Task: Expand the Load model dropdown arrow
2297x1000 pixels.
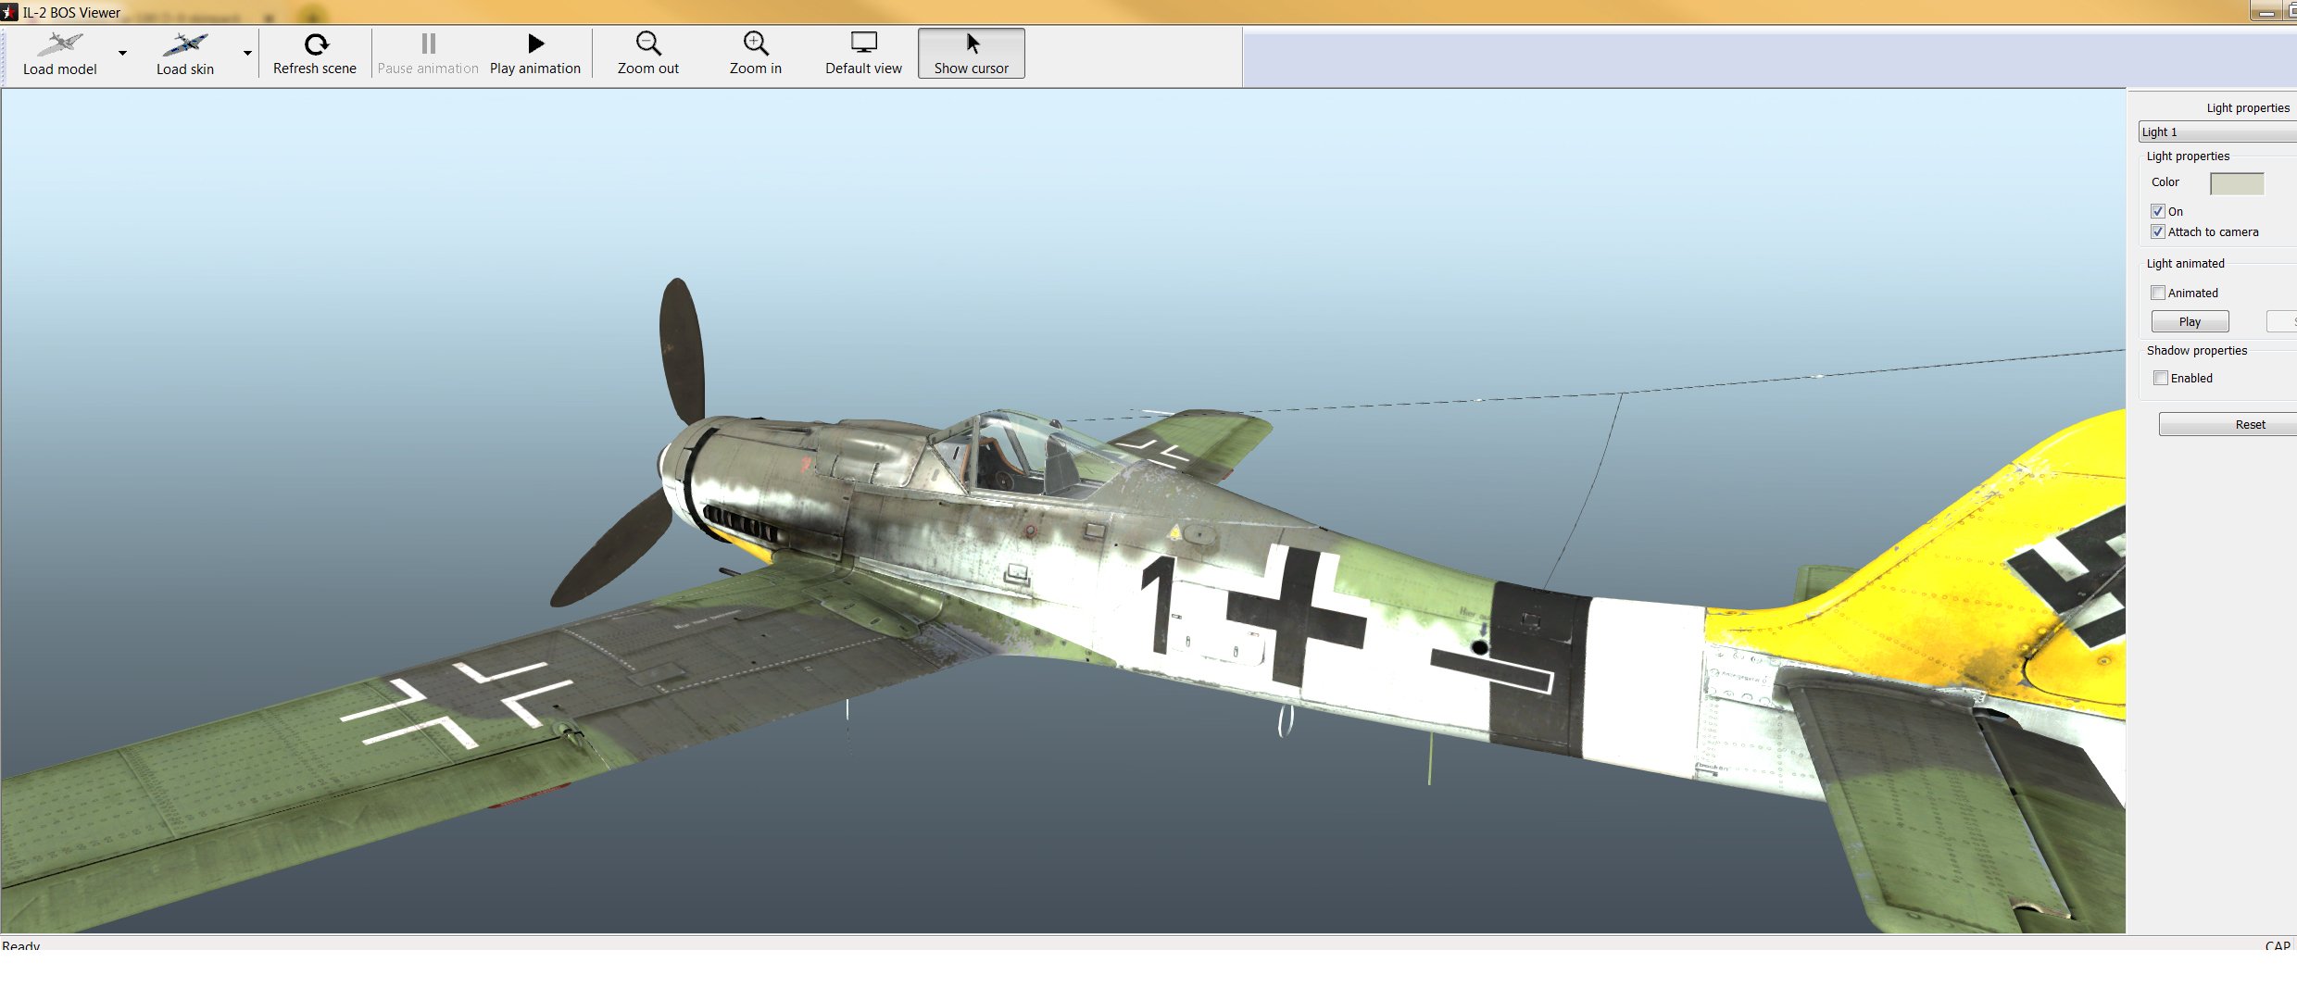Action: [x=122, y=54]
